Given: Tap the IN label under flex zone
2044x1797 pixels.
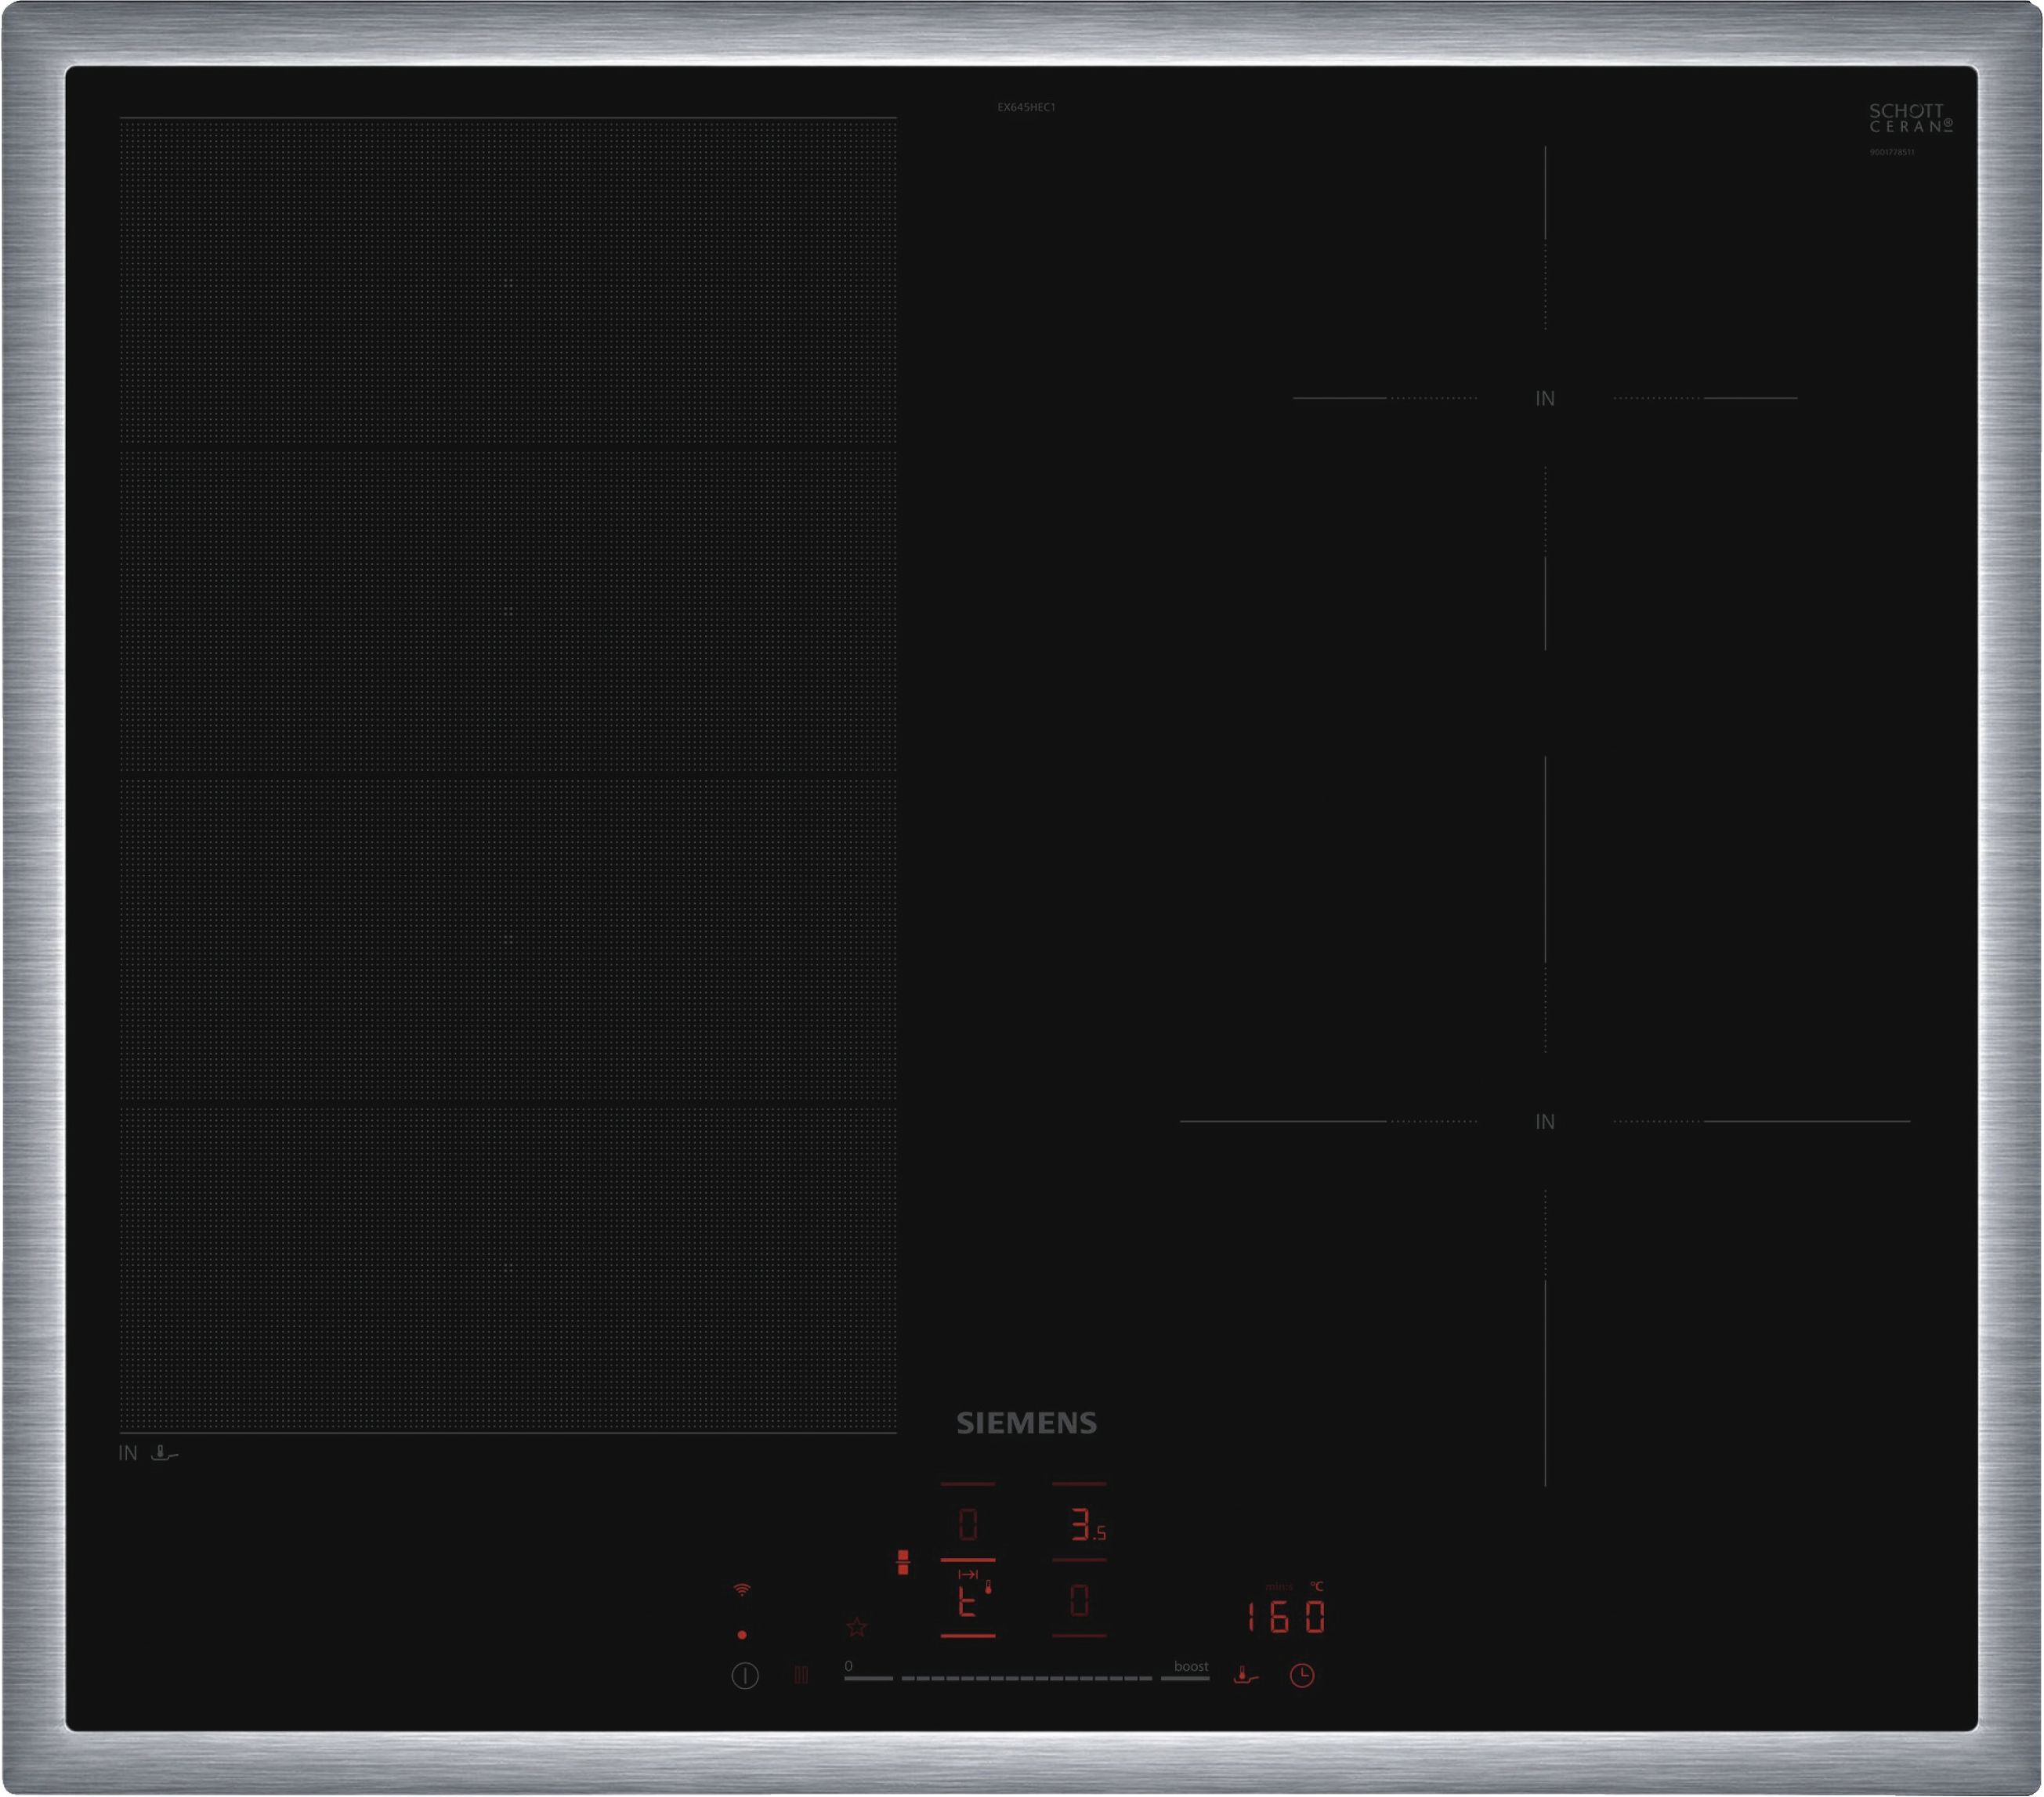Looking at the screenshot, I should pos(128,1453).
